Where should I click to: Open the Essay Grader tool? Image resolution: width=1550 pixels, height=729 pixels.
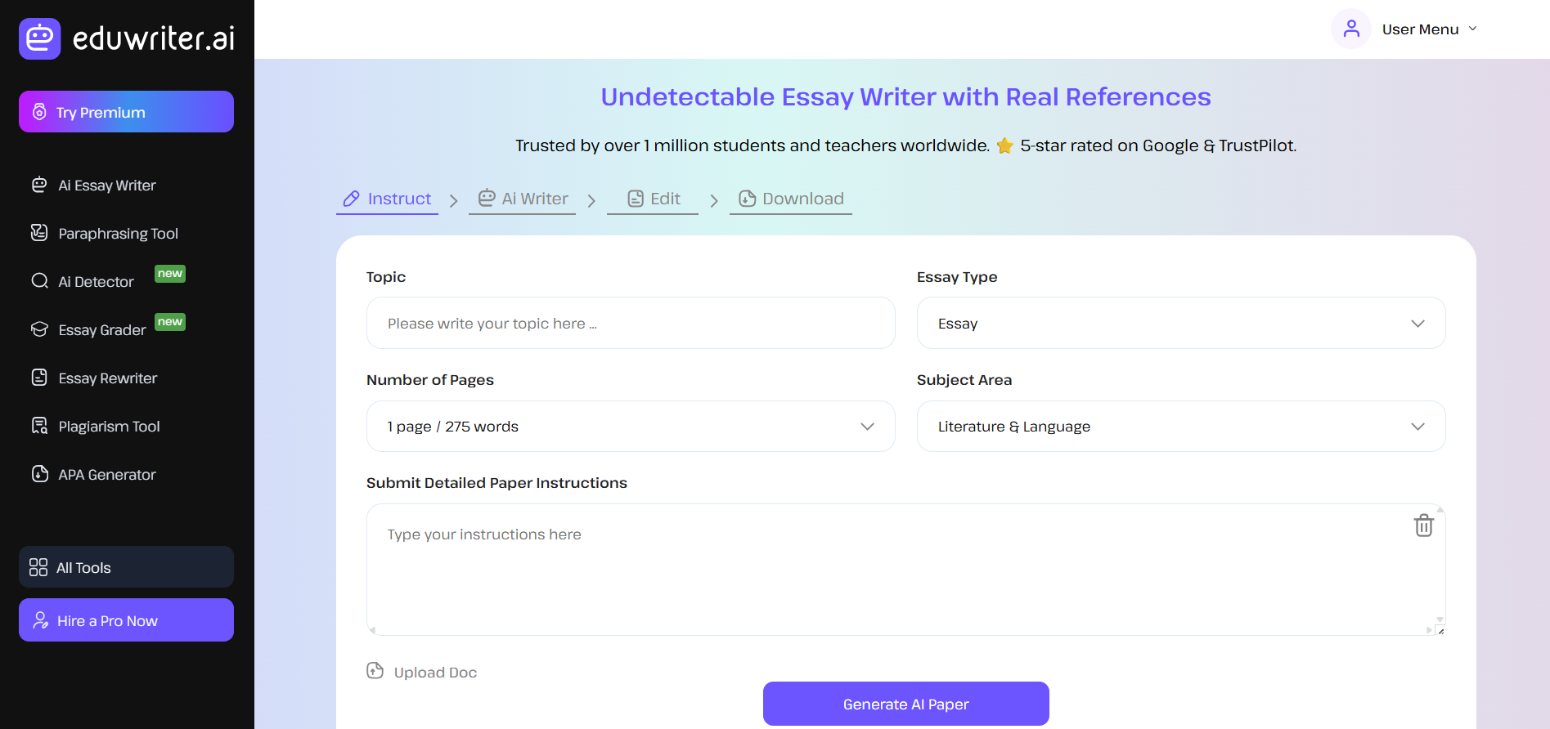pos(101,330)
